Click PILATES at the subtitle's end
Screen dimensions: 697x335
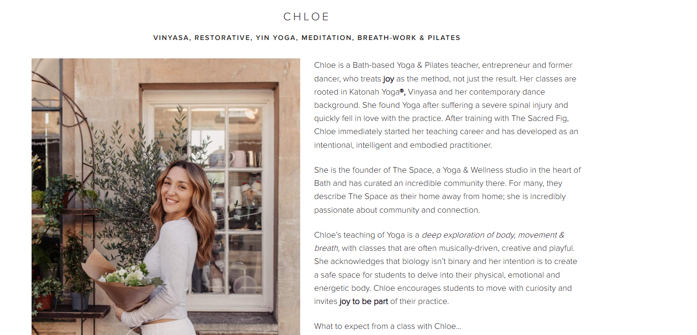(x=444, y=38)
